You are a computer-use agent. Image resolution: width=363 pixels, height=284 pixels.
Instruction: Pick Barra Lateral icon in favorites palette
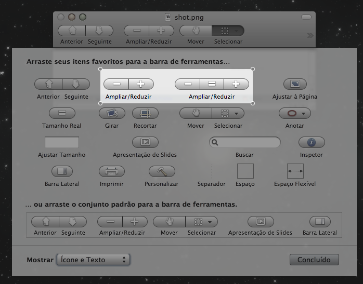62,171
